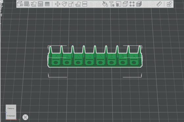Click the Add object cube icon

click(x=20, y=4)
